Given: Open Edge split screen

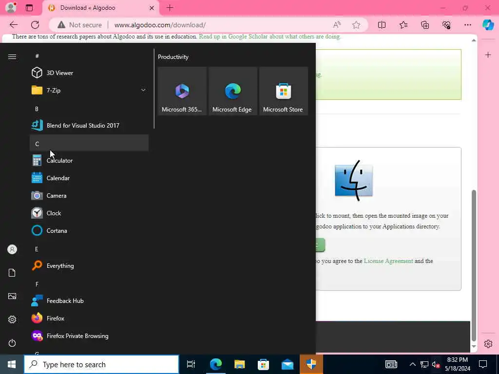Looking at the screenshot, I should point(382,25).
